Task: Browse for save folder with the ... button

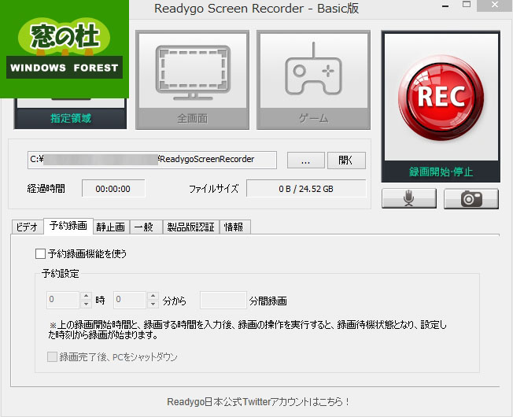Action: click(305, 161)
